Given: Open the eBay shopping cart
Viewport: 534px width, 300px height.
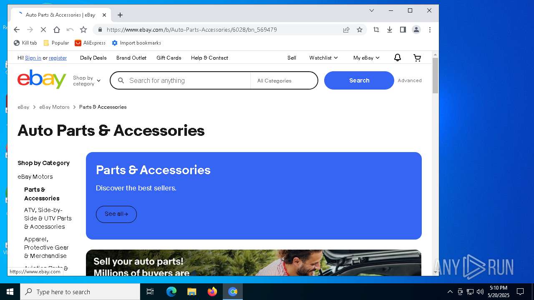Looking at the screenshot, I should [x=417, y=58].
